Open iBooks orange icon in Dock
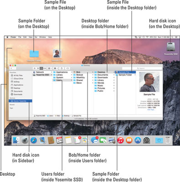Viewport: 180px width, 182px height. [x=129, y=140]
